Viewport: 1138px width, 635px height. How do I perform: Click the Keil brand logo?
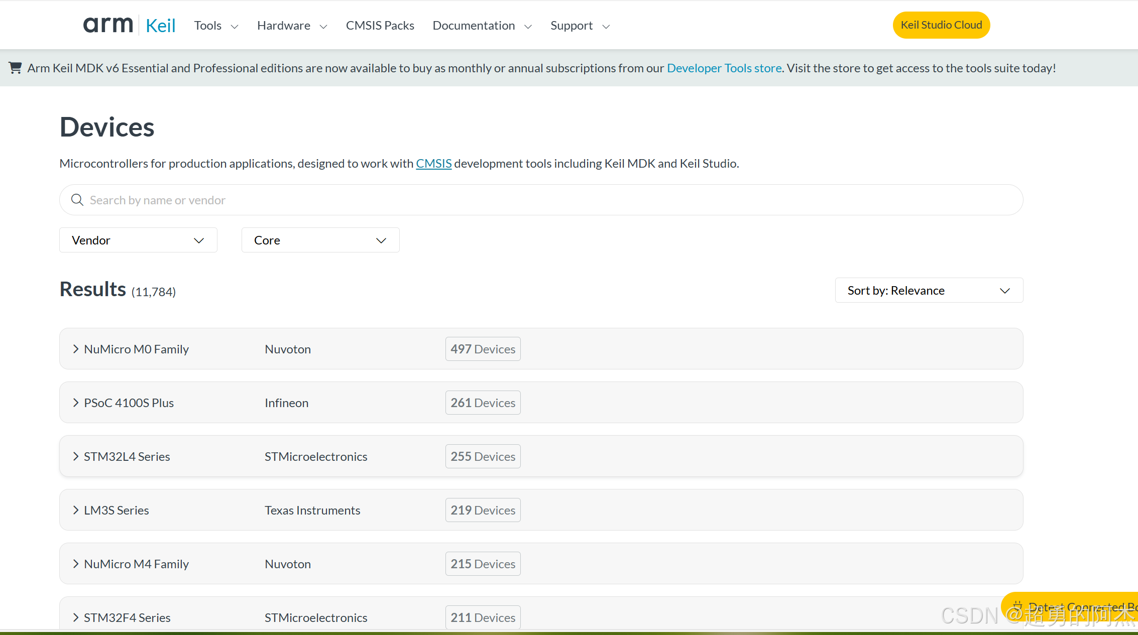pyautogui.click(x=160, y=26)
